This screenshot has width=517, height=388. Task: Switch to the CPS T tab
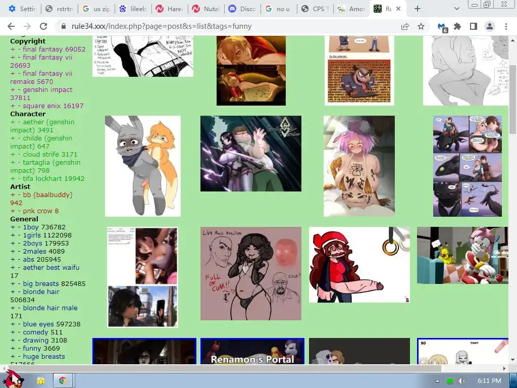[x=315, y=9]
